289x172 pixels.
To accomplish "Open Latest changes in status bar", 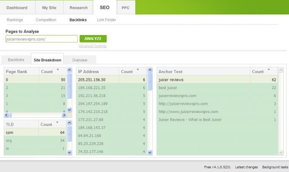I will click(246, 167).
